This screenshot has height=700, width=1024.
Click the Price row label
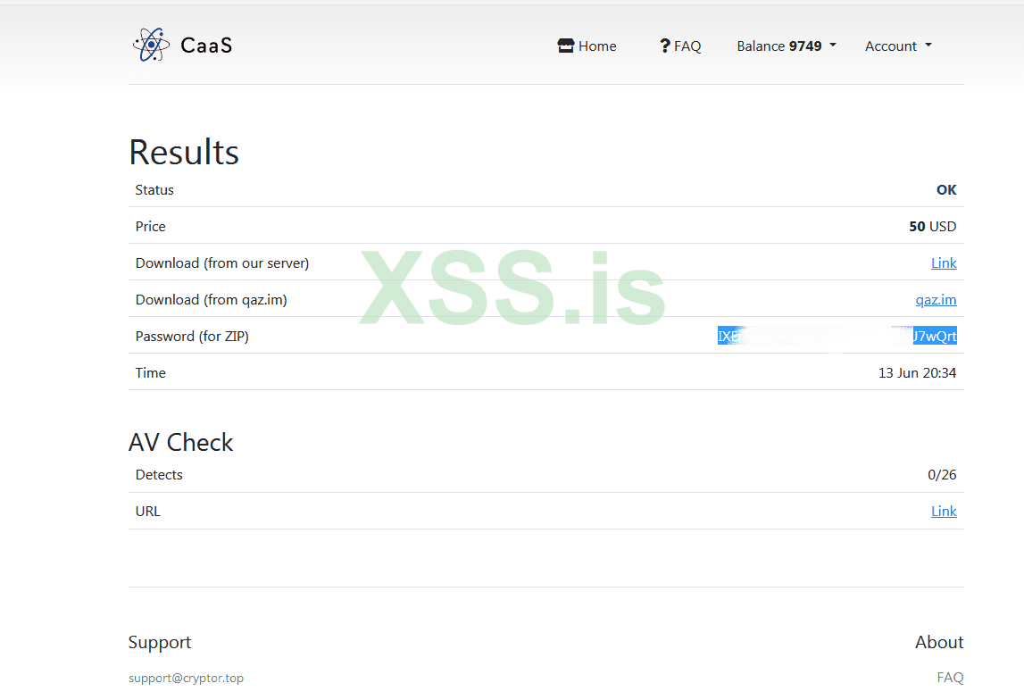click(x=150, y=226)
